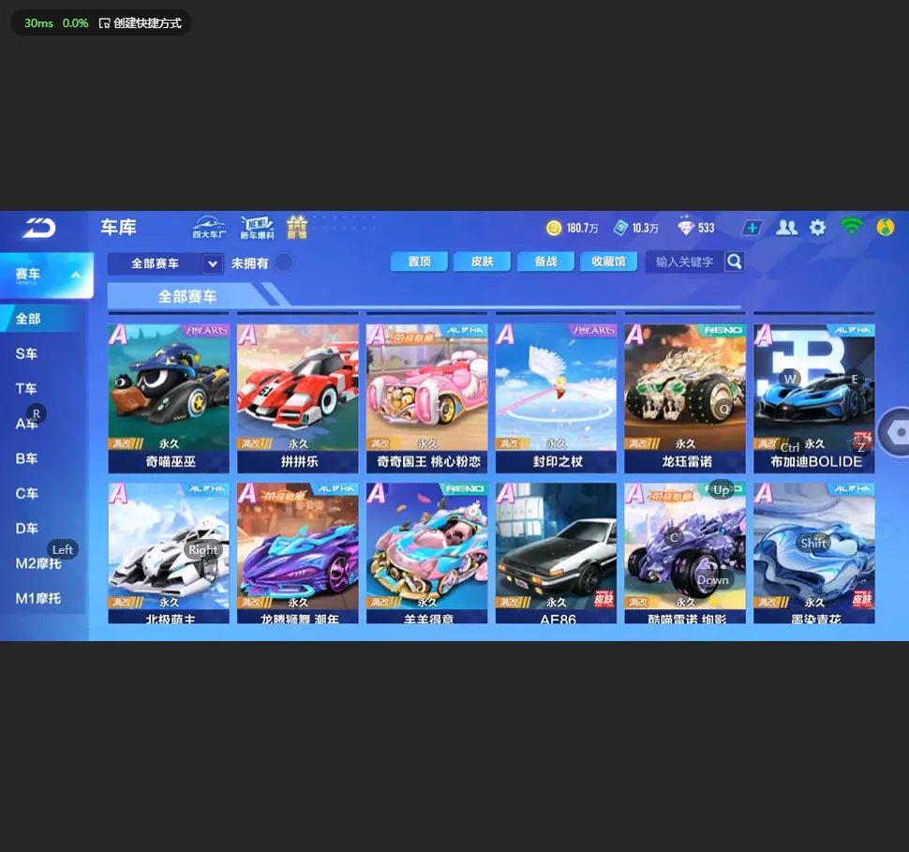Click the plus button to add diamonds
909x852 pixels.
click(752, 228)
